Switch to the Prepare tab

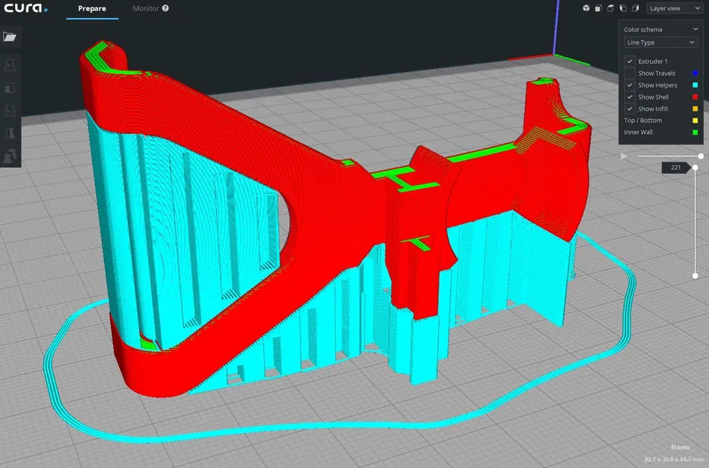pyautogui.click(x=92, y=8)
